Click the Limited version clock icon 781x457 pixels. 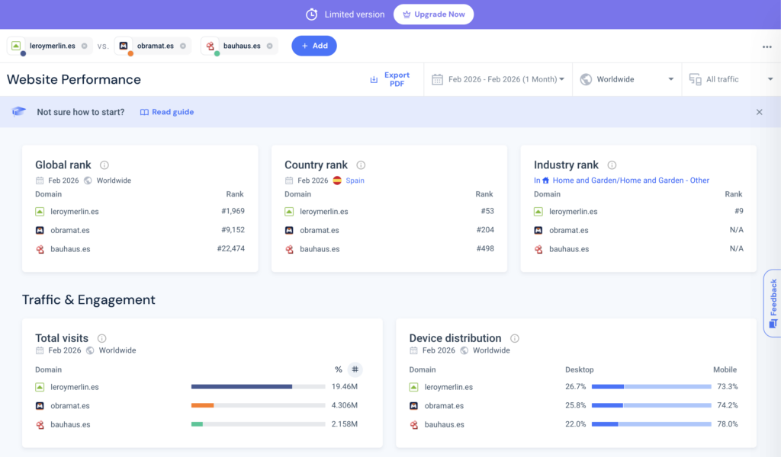311,14
